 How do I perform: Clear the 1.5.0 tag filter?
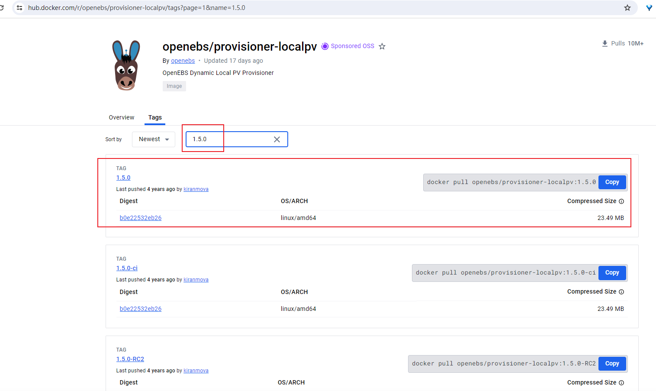coord(277,139)
